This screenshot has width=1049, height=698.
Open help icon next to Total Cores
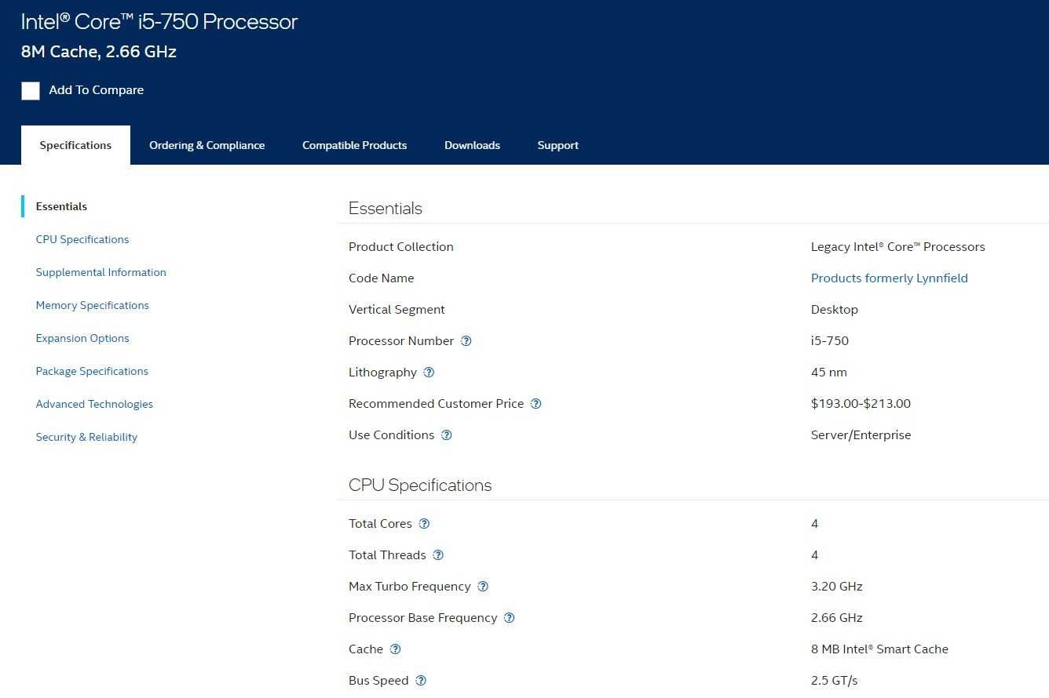424,524
